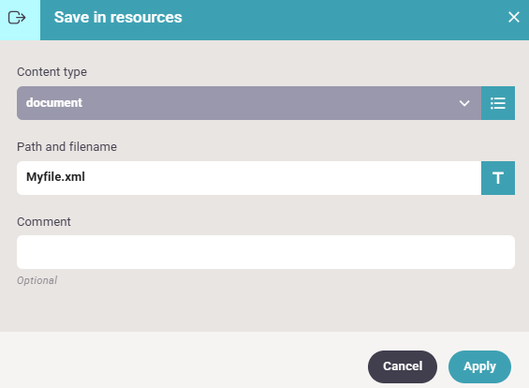Click the T text mode icon button
Image resolution: width=529 pixels, height=388 pixels.
tap(497, 178)
